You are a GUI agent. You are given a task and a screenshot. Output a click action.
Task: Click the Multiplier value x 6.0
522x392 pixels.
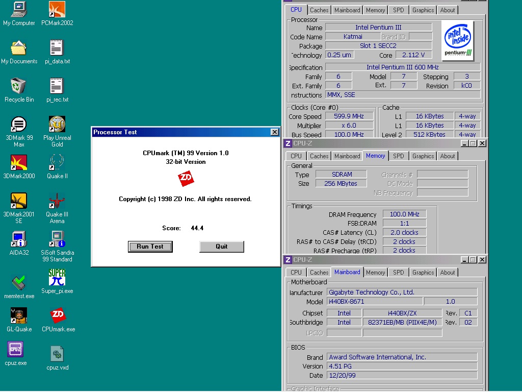(349, 126)
